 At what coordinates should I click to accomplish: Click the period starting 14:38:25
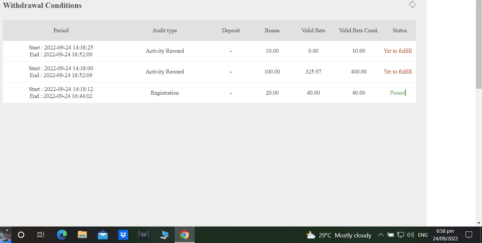[x=61, y=51]
